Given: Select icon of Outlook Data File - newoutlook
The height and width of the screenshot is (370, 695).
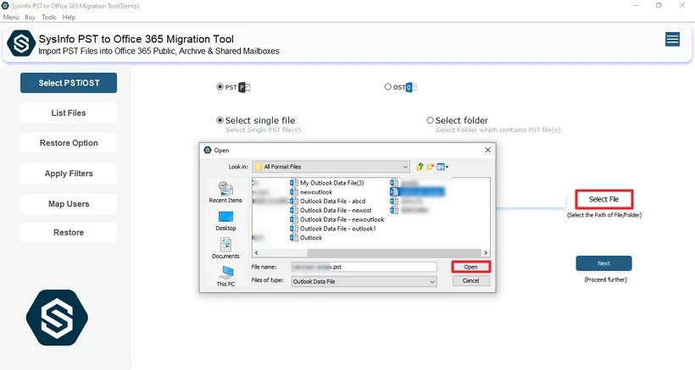Looking at the screenshot, I should click(x=294, y=219).
